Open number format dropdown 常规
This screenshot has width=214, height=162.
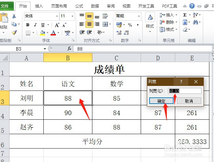click(x=139, y=16)
